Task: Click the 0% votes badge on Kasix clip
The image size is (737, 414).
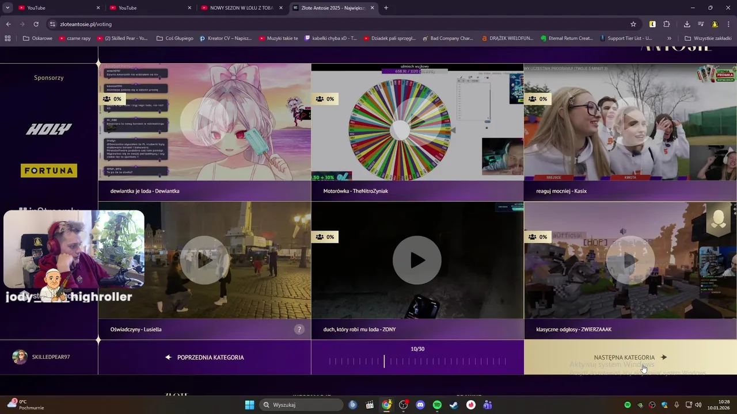Action: (538, 99)
